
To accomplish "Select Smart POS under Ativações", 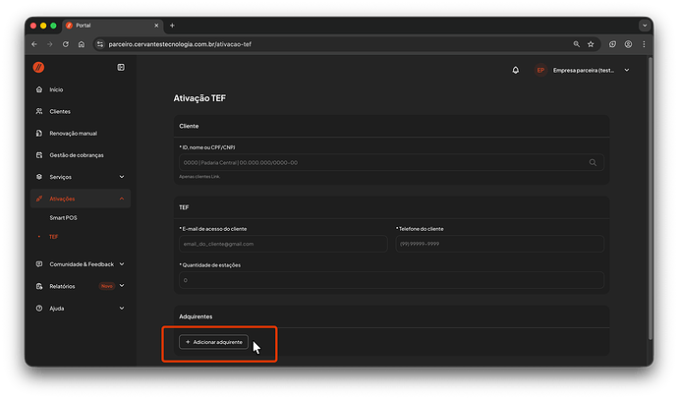I will click(65, 216).
